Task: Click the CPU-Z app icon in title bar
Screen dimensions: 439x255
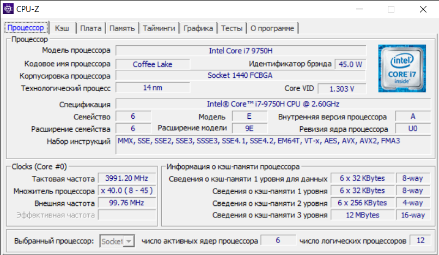Action: point(8,9)
